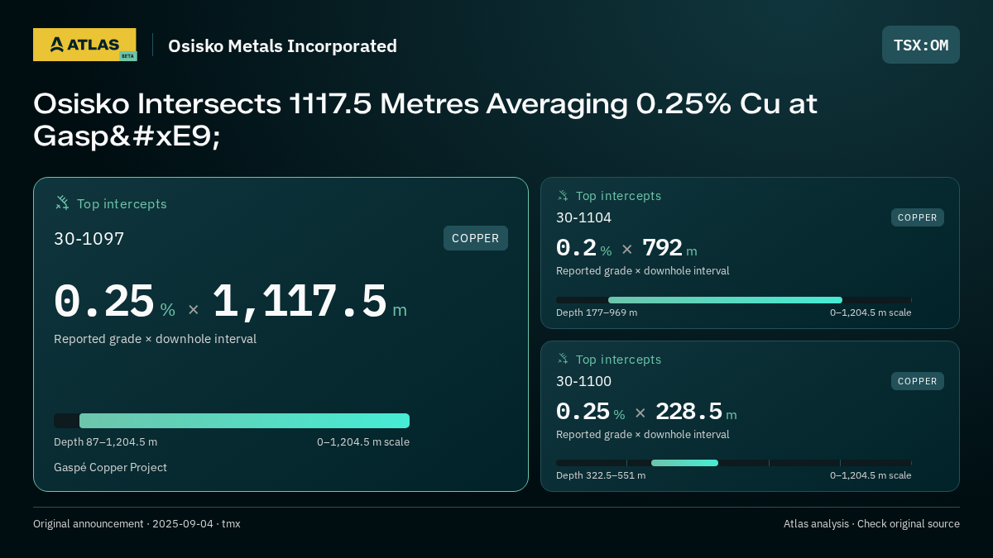The width and height of the screenshot is (993, 558).
Task: Click the 1,117.5 m interval value
Action: [x=309, y=302]
